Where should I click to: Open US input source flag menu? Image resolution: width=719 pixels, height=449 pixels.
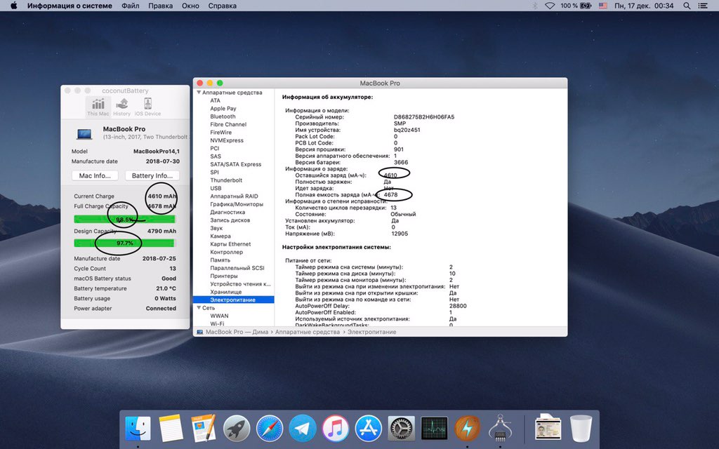coord(603,6)
